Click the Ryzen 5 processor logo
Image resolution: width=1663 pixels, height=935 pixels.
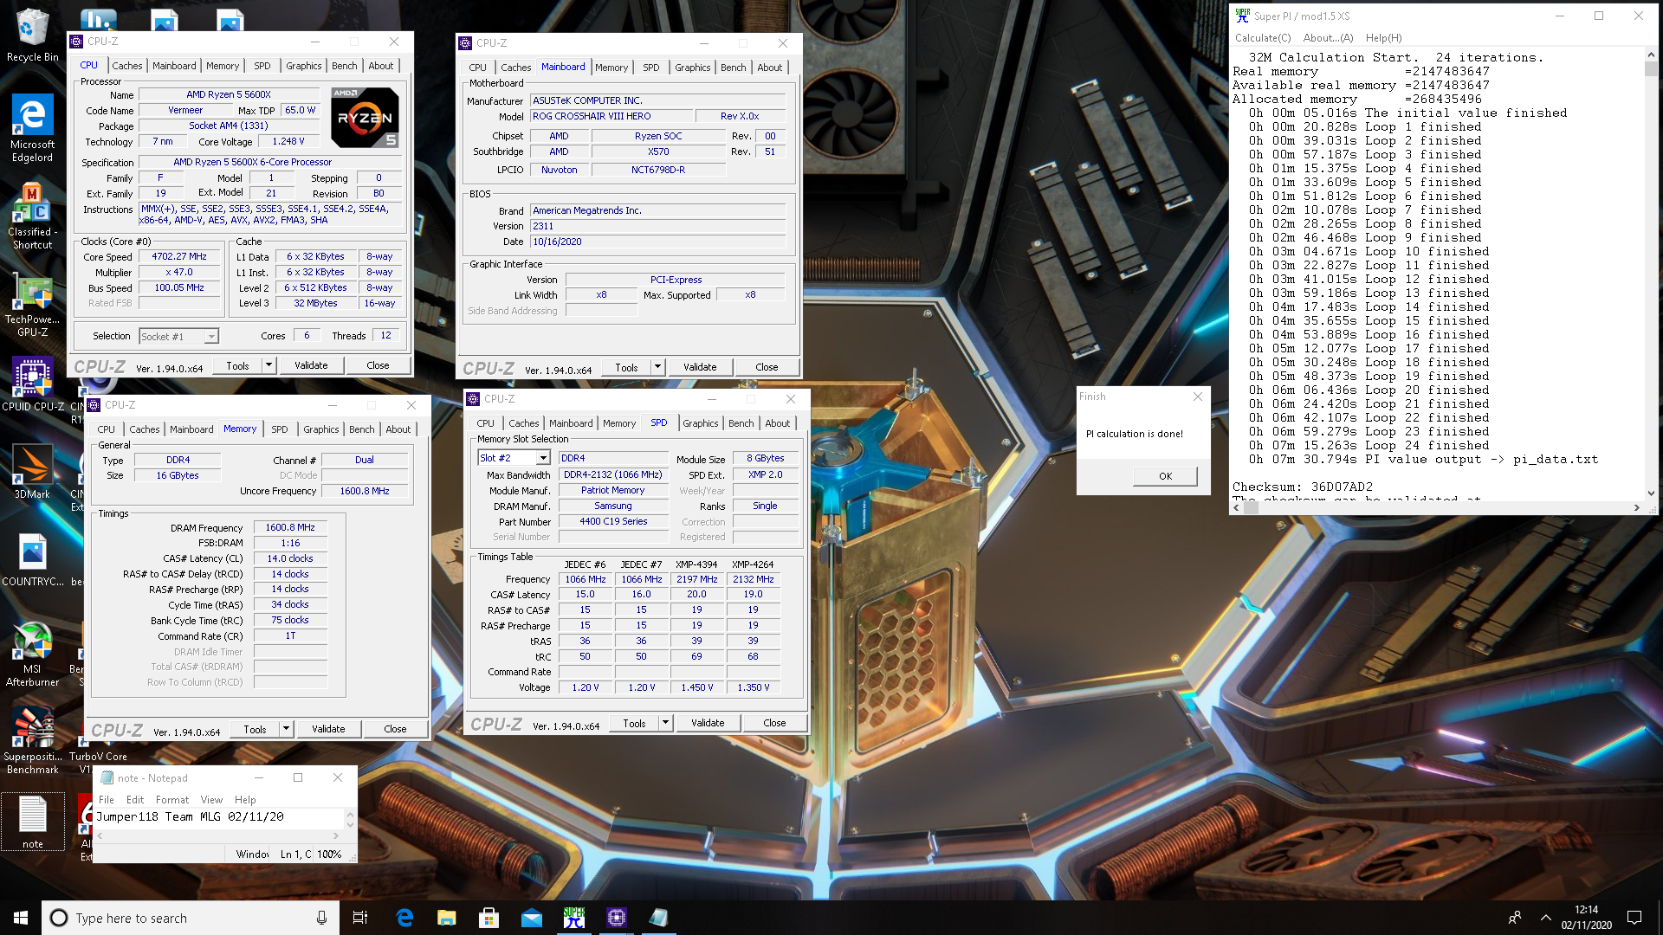(366, 117)
